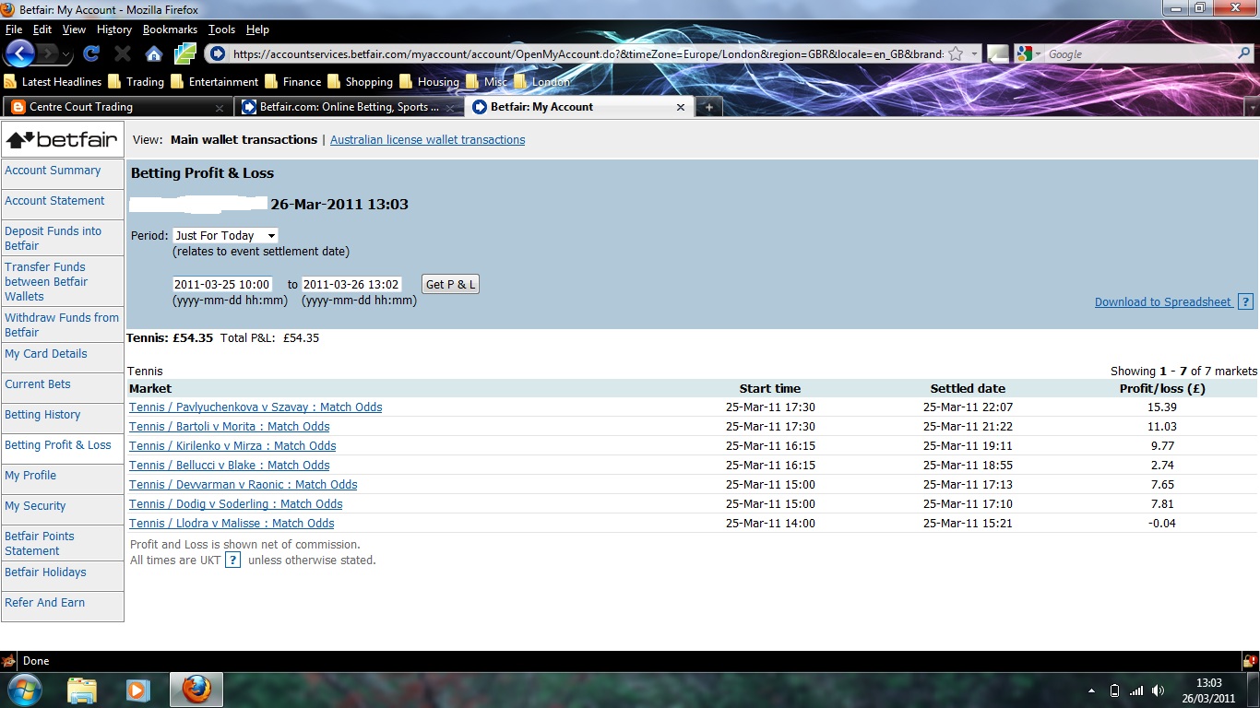Open the address bar history dropdown

(x=975, y=53)
